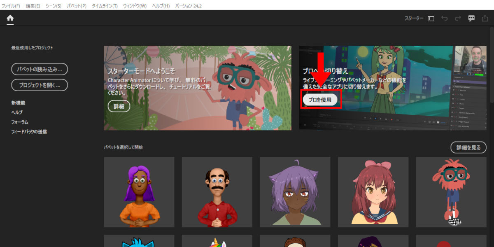Click the バージョン 24.2 menu item
Viewport: 494px width, 247px height.
188,6
